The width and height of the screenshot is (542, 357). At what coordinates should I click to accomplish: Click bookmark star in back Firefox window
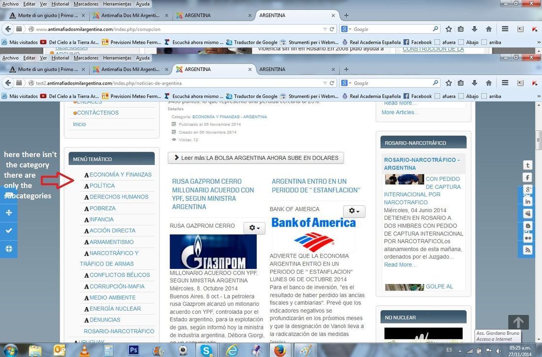(449, 29)
